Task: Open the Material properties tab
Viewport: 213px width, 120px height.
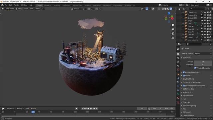Action: coord(178,98)
